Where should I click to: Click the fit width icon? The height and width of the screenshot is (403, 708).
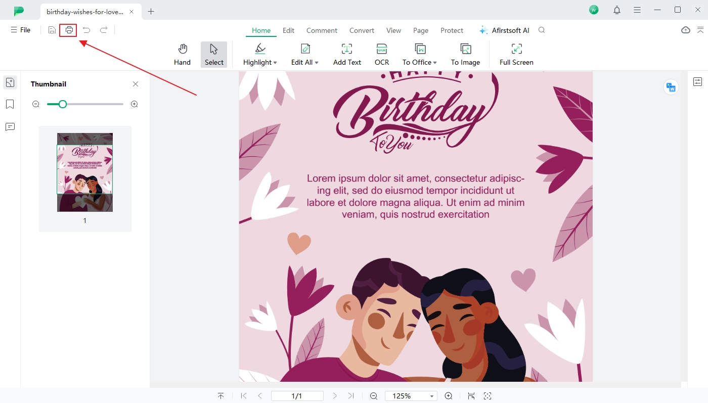(x=471, y=396)
